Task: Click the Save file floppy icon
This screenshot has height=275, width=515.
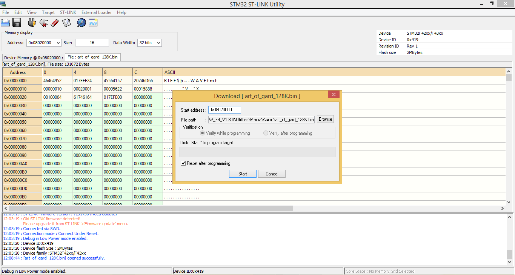Action: coord(17,23)
